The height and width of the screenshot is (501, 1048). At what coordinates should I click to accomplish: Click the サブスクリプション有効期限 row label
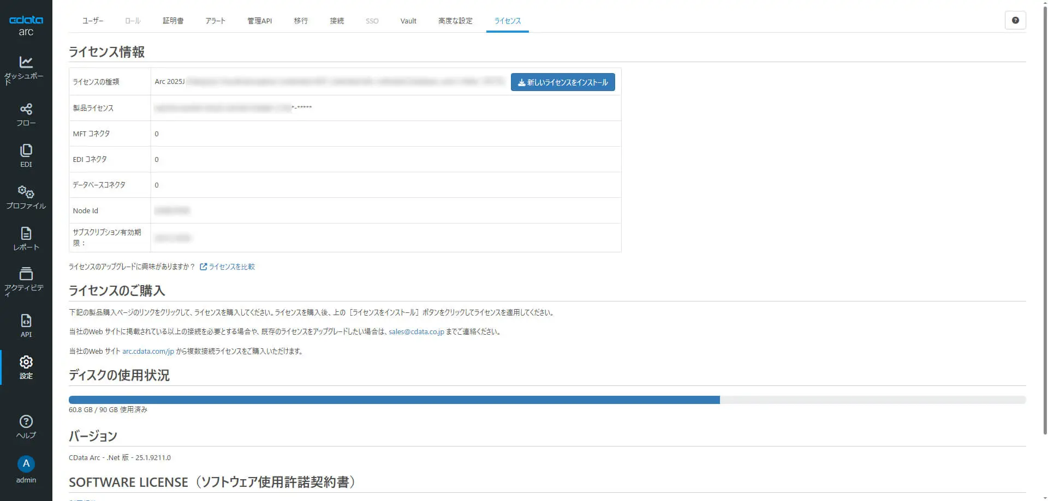(107, 238)
